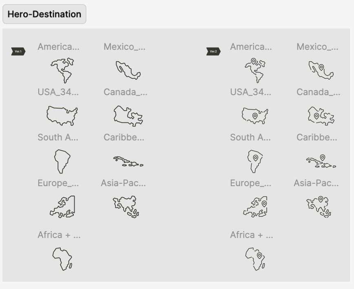Click the Ver.1 arrow tag label
This screenshot has height=289, width=354.
click(x=18, y=51)
